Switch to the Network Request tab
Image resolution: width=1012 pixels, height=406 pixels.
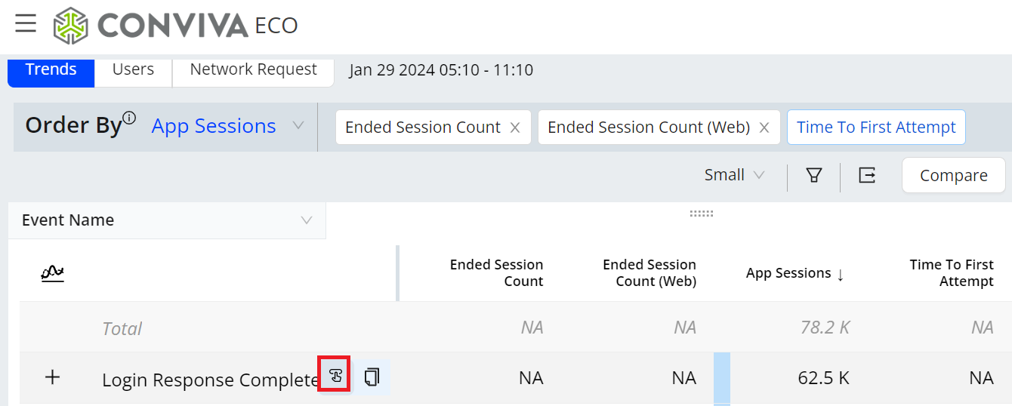click(x=253, y=69)
